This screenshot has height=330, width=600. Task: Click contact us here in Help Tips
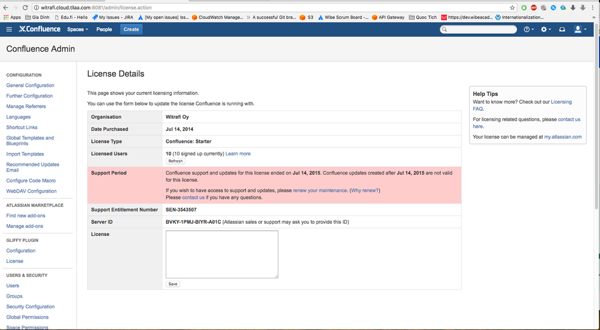tap(526, 123)
